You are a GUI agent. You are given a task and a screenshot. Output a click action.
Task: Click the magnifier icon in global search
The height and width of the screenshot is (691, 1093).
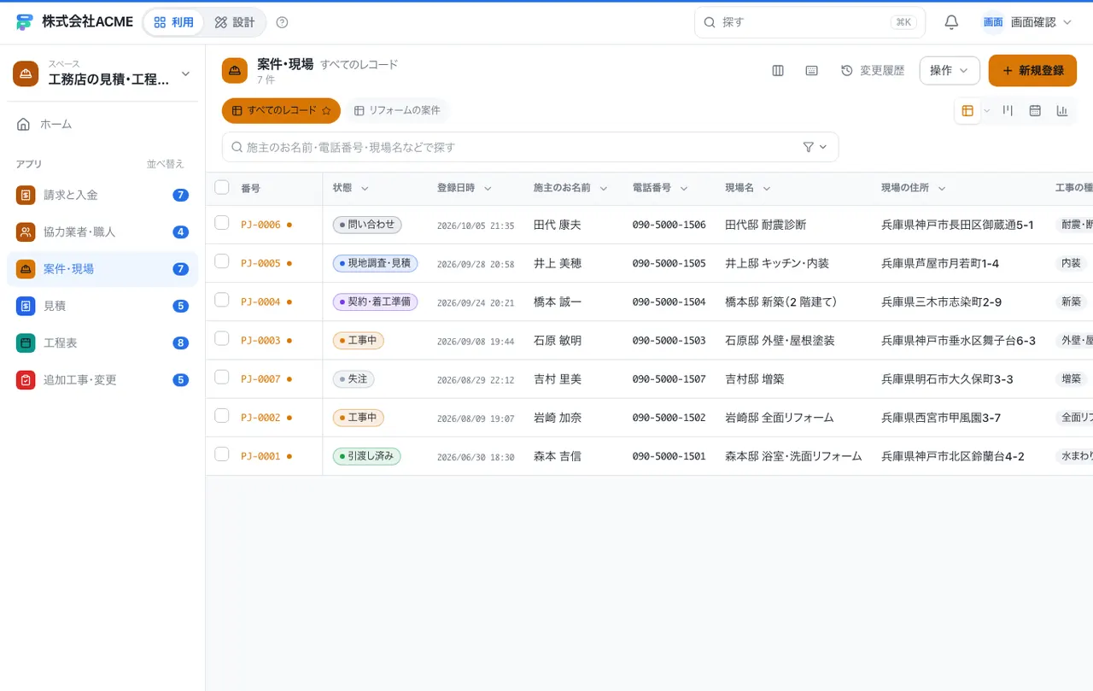(710, 22)
